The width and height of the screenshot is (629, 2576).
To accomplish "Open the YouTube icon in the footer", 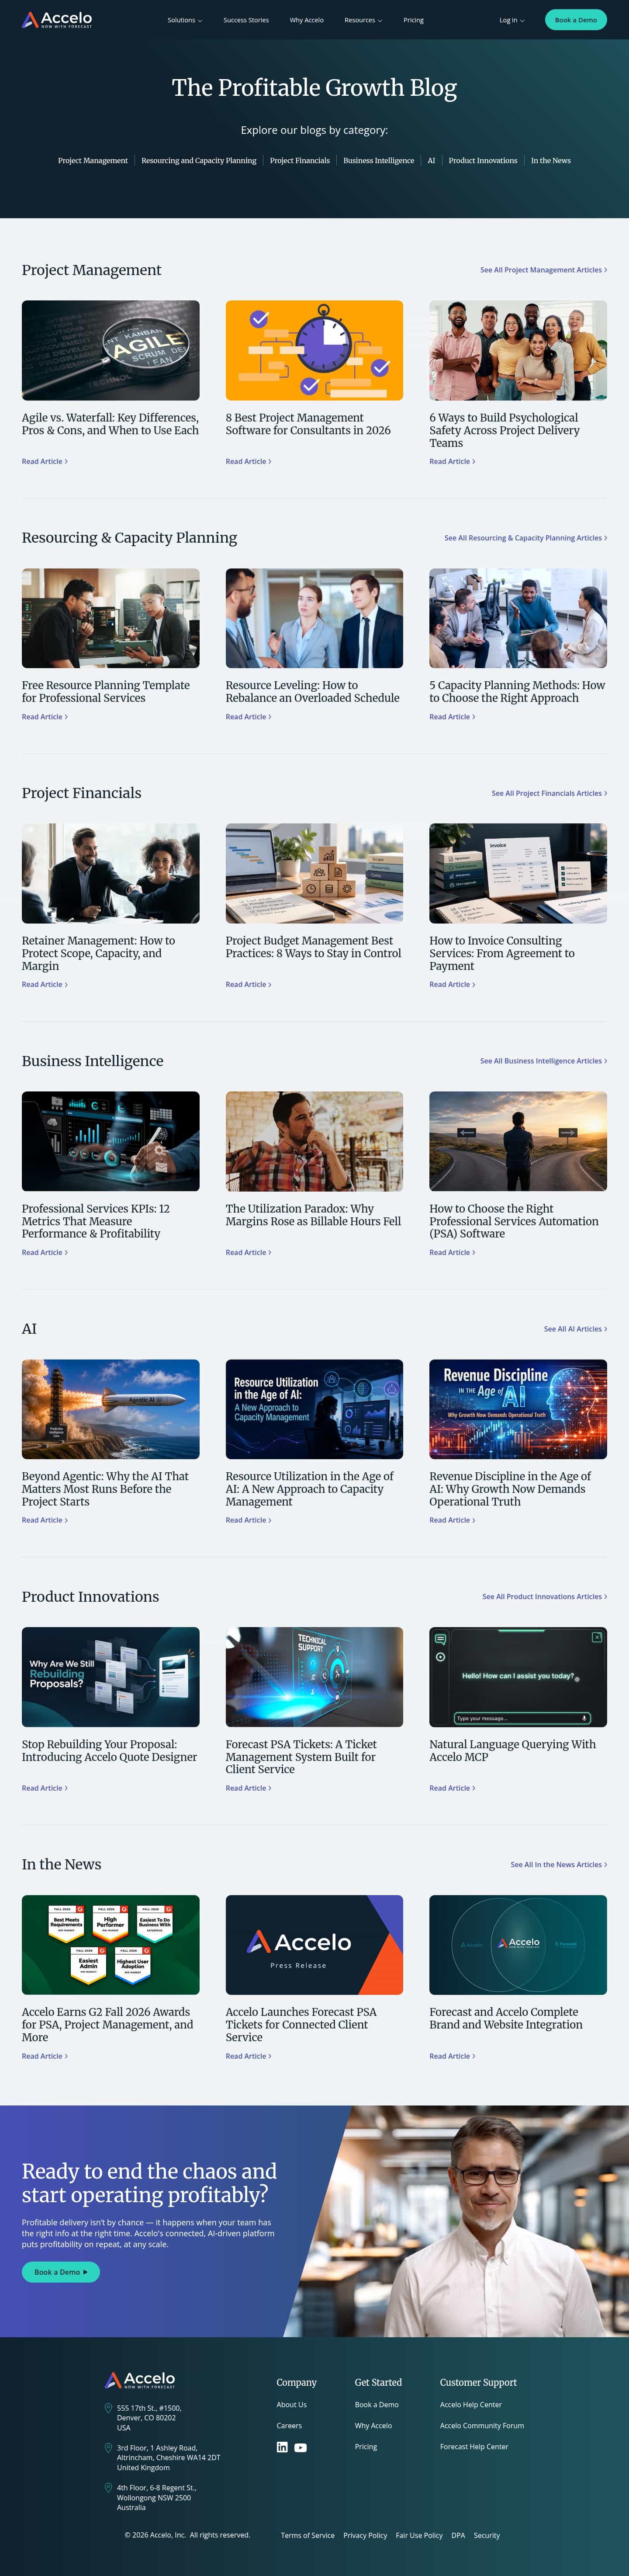I will (301, 2448).
